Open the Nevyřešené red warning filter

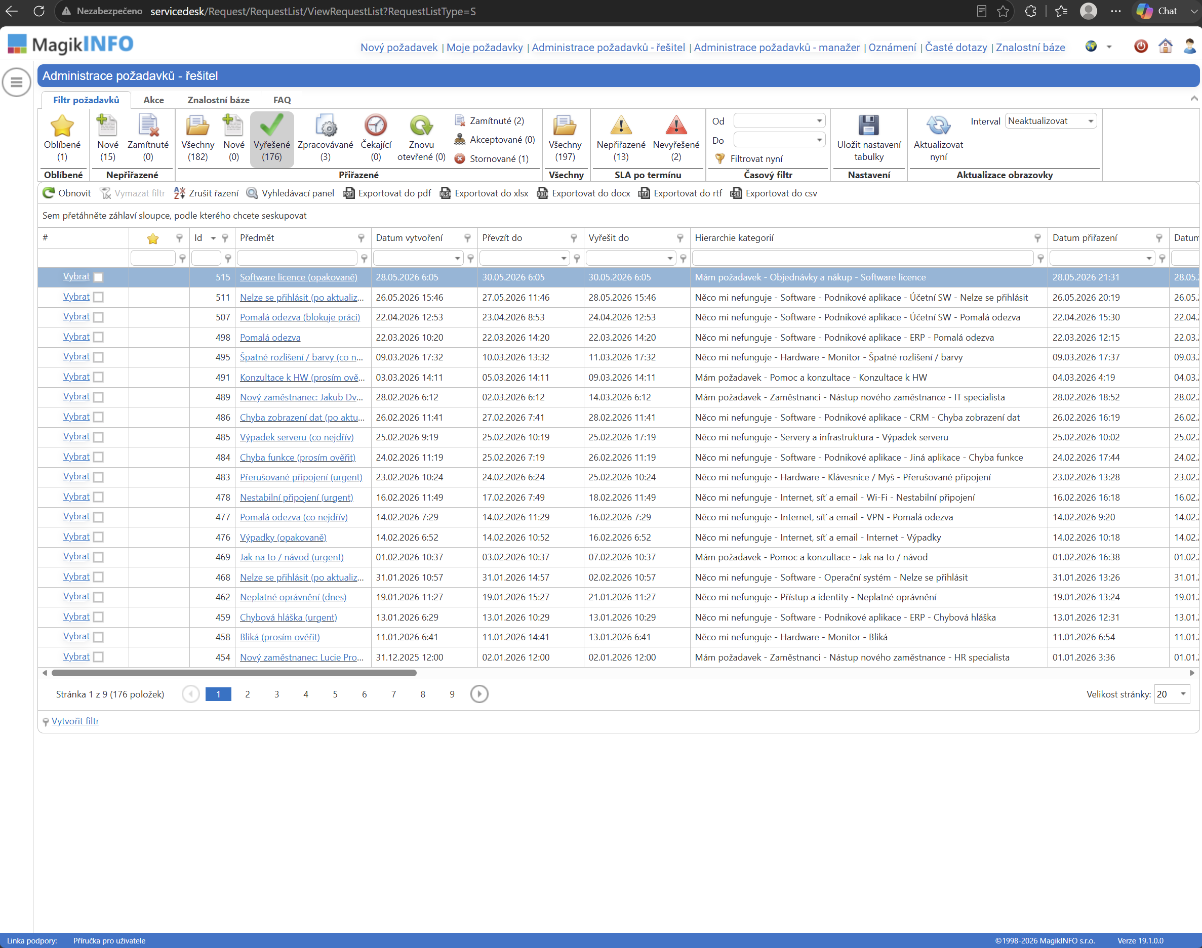pyautogui.click(x=675, y=126)
